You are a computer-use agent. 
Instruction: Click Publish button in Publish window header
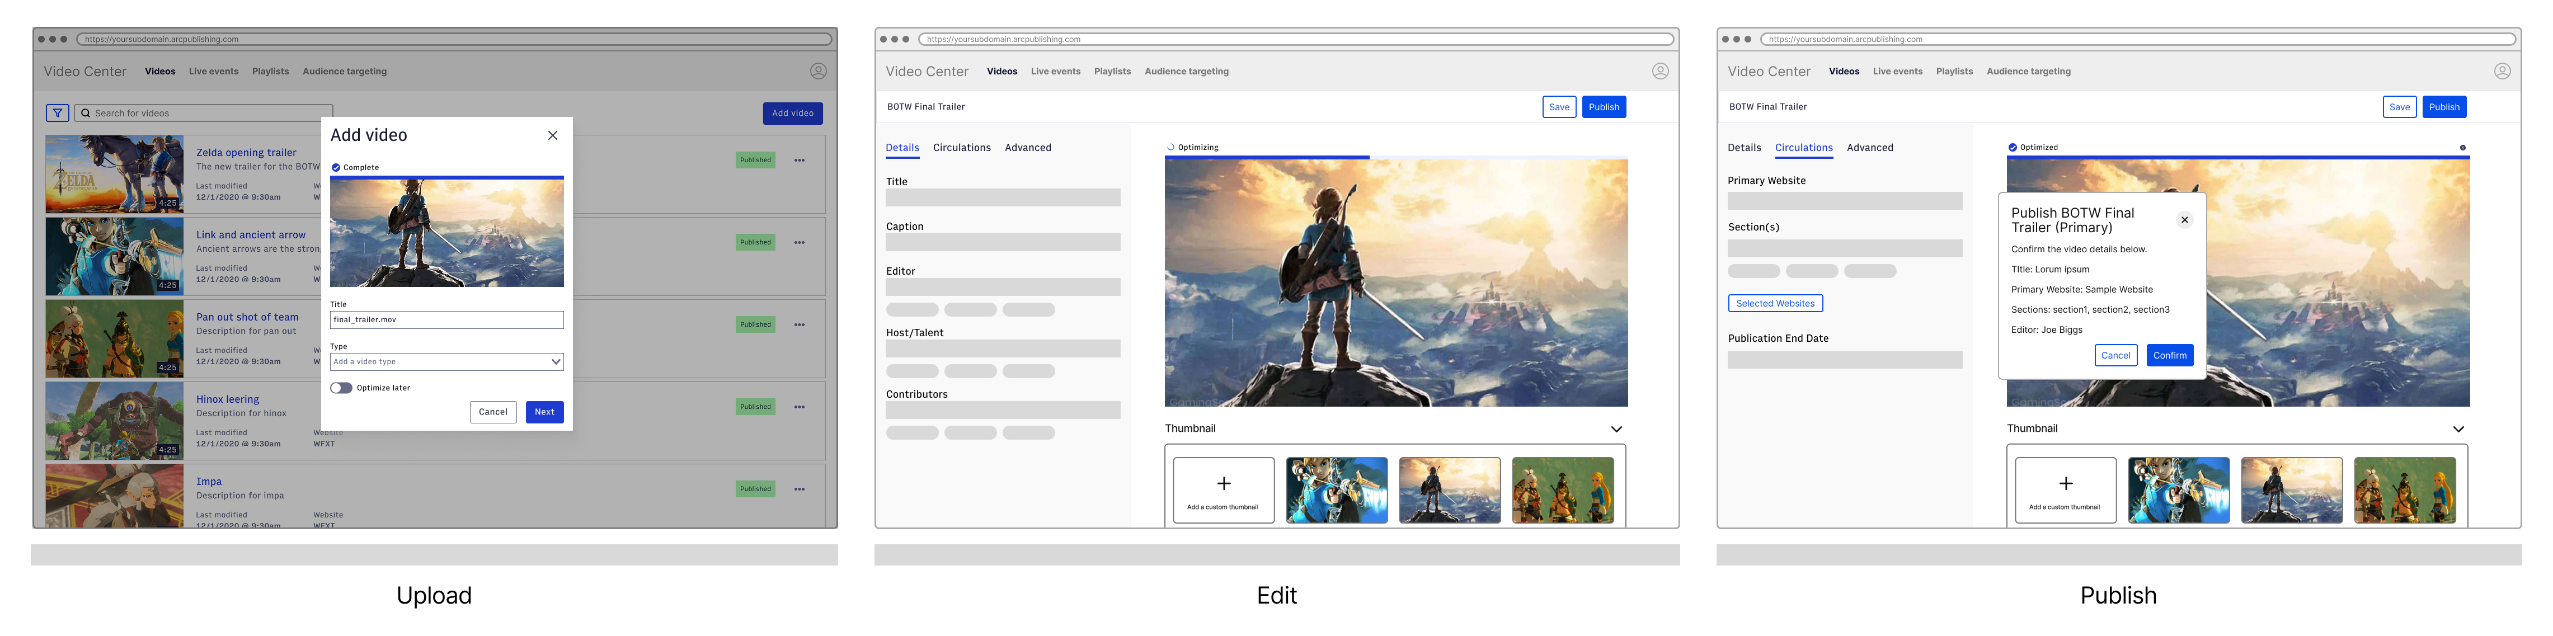[x=2445, y=107]
